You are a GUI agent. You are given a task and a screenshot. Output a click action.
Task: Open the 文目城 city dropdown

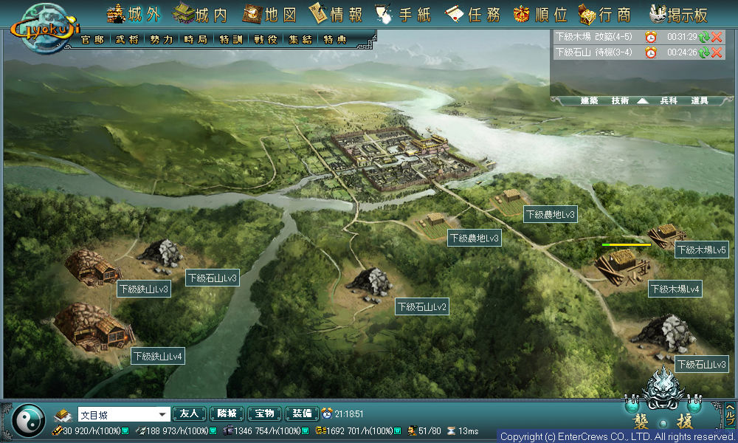(x=123, y=415)
